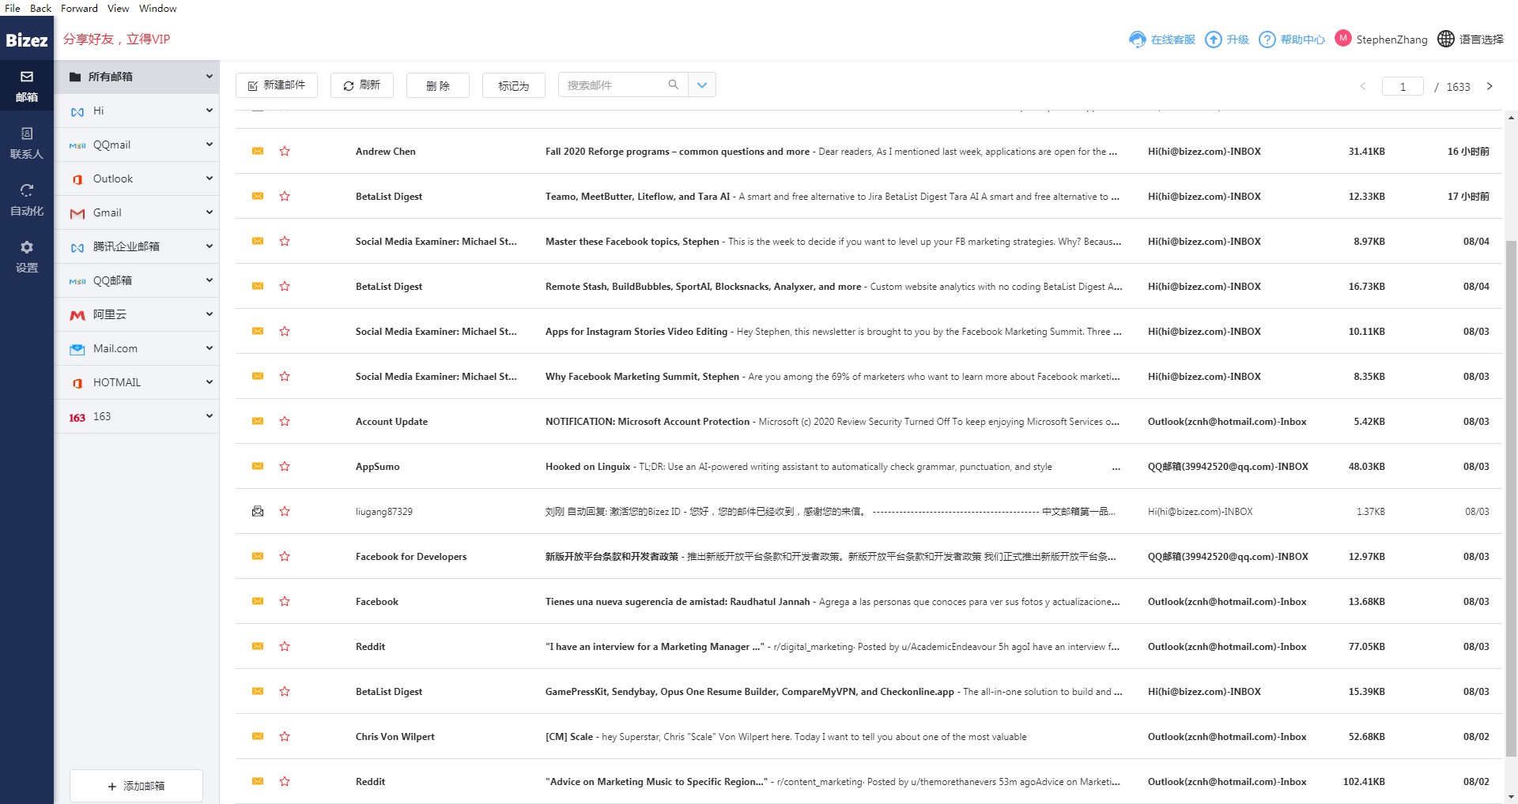Click envelope icon of Andrew Chen email
1518x804 pixels.
coord(258,151)
